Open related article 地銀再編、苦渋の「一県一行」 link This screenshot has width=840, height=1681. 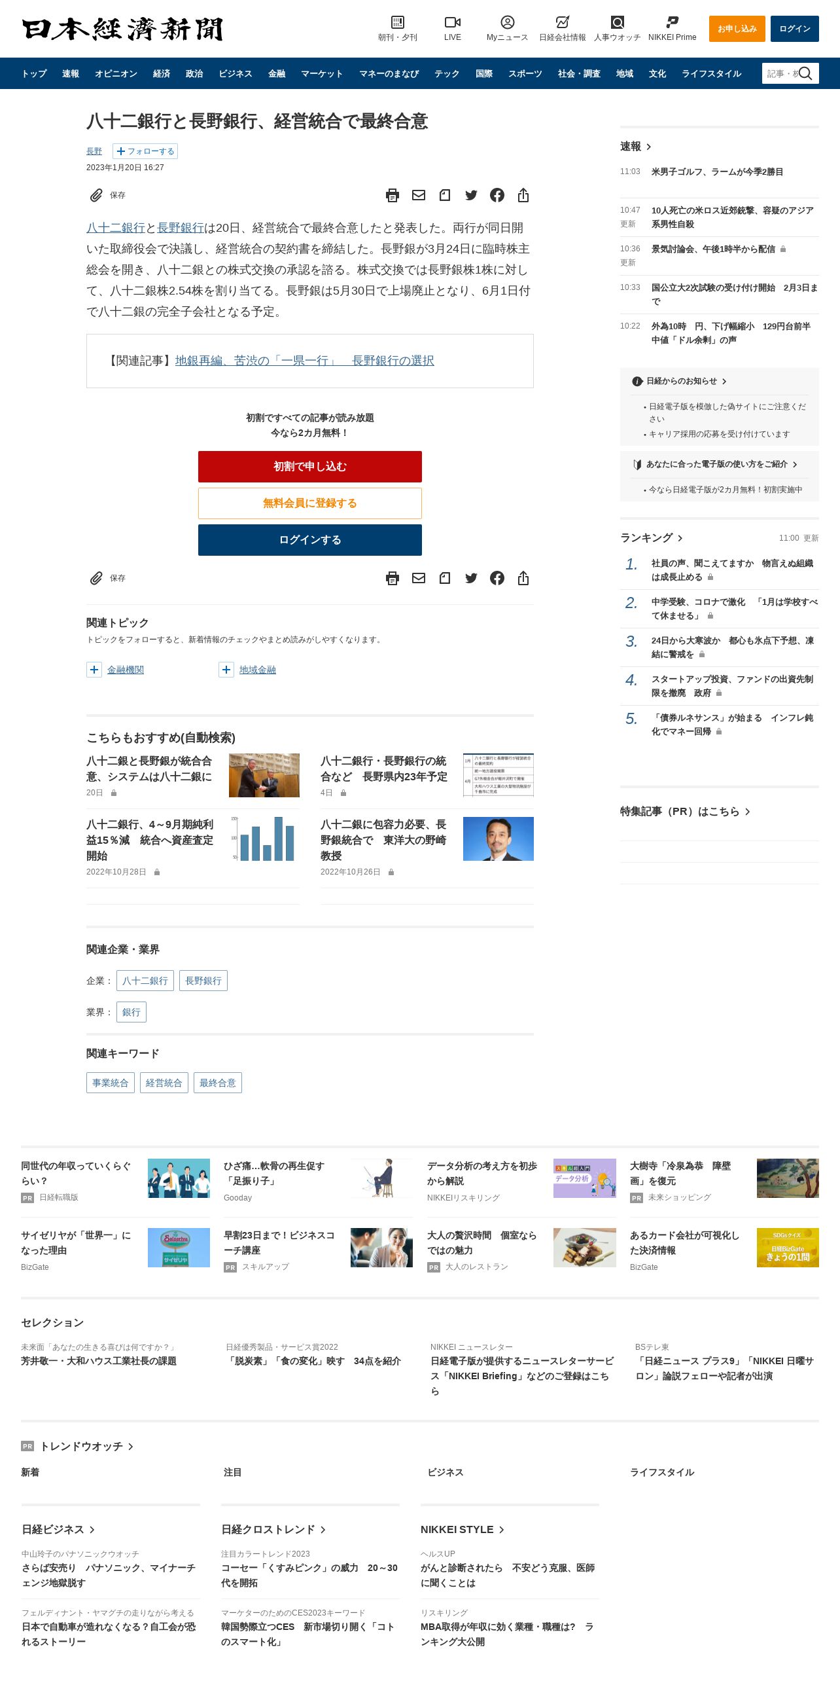click(x=304, y=361)
